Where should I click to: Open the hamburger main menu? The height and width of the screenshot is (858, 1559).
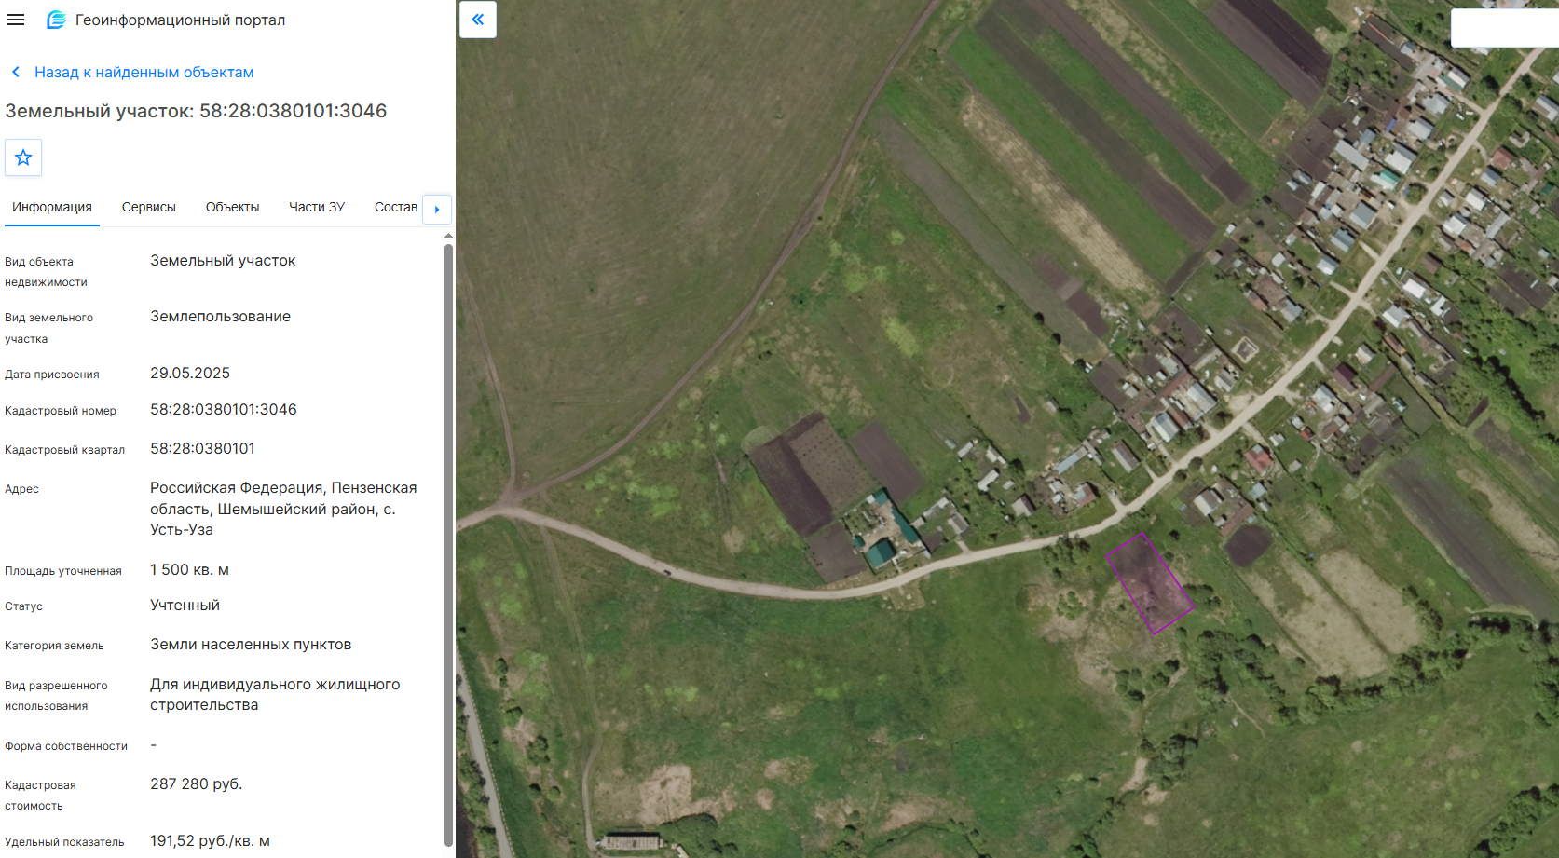[x=16, y=20]
